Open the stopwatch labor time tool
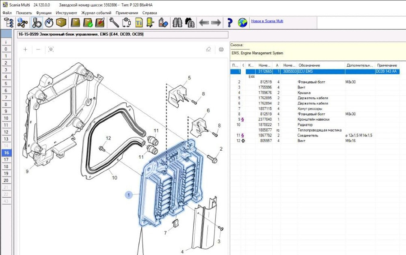This screenshot has height=255, width=406. point(49,22)
